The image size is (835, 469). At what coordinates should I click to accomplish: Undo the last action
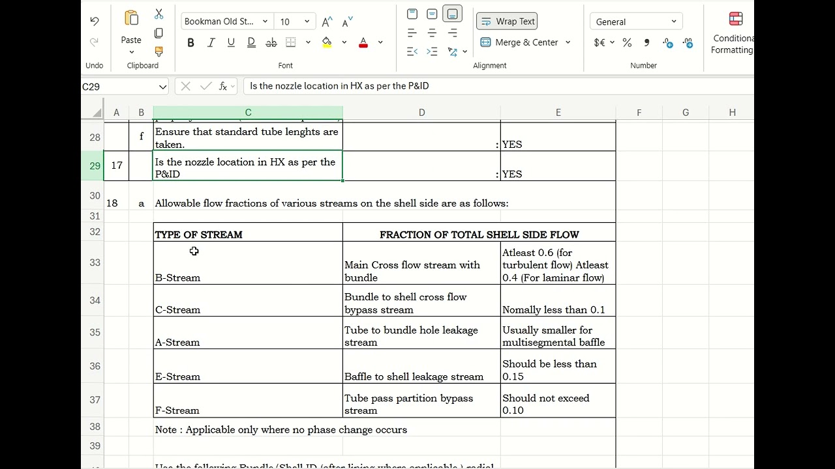pos(95,21)
